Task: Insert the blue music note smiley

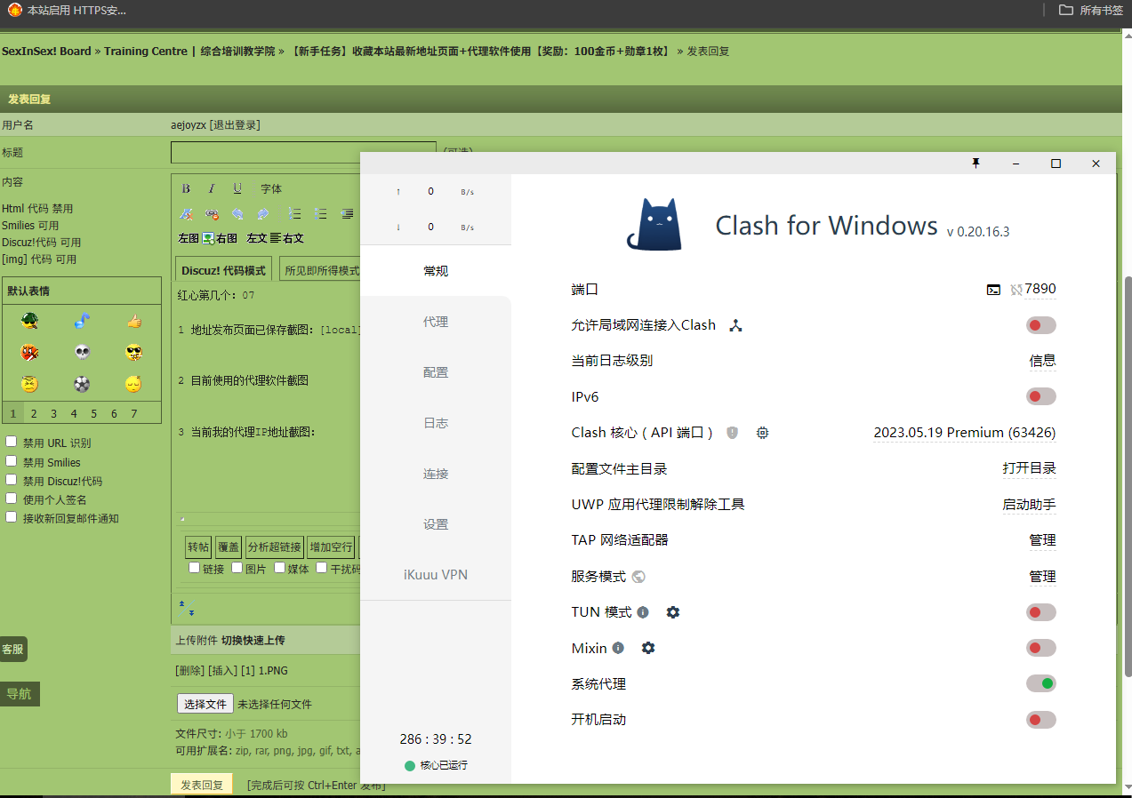Action: pos(83,322)
